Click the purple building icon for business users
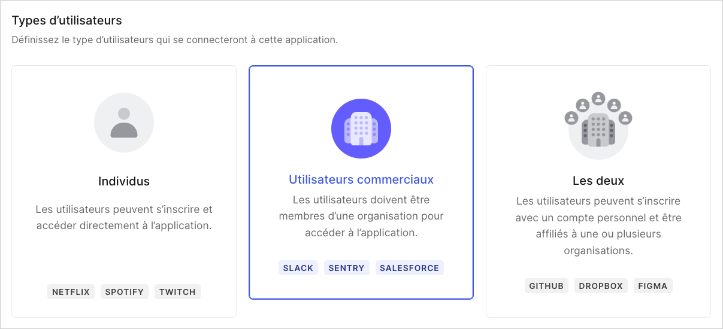Screen dimensions: 723x329 click(x=361, y=129)
